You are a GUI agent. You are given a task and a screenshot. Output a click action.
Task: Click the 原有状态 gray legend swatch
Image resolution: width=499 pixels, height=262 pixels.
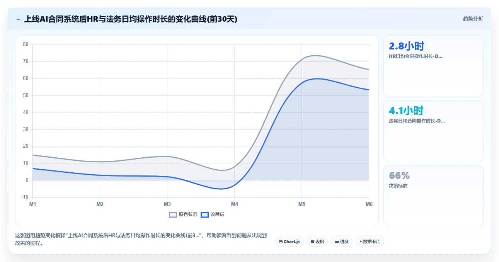173,214
